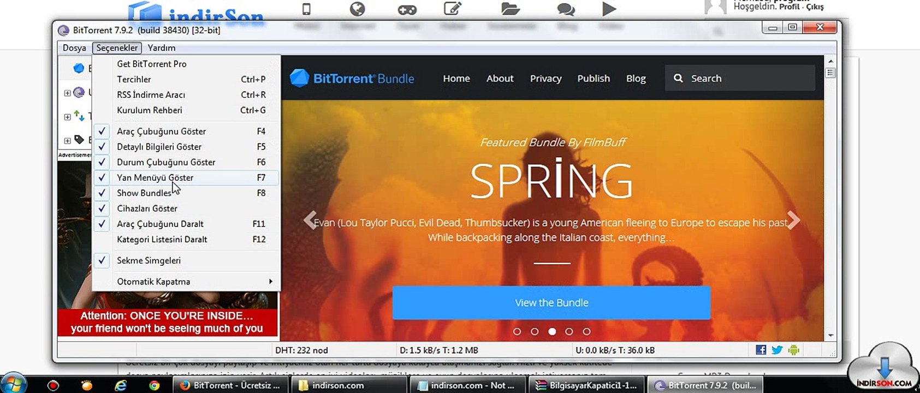
Task: Toggle Show Bundles option
Action: click(x=187, y=193)
